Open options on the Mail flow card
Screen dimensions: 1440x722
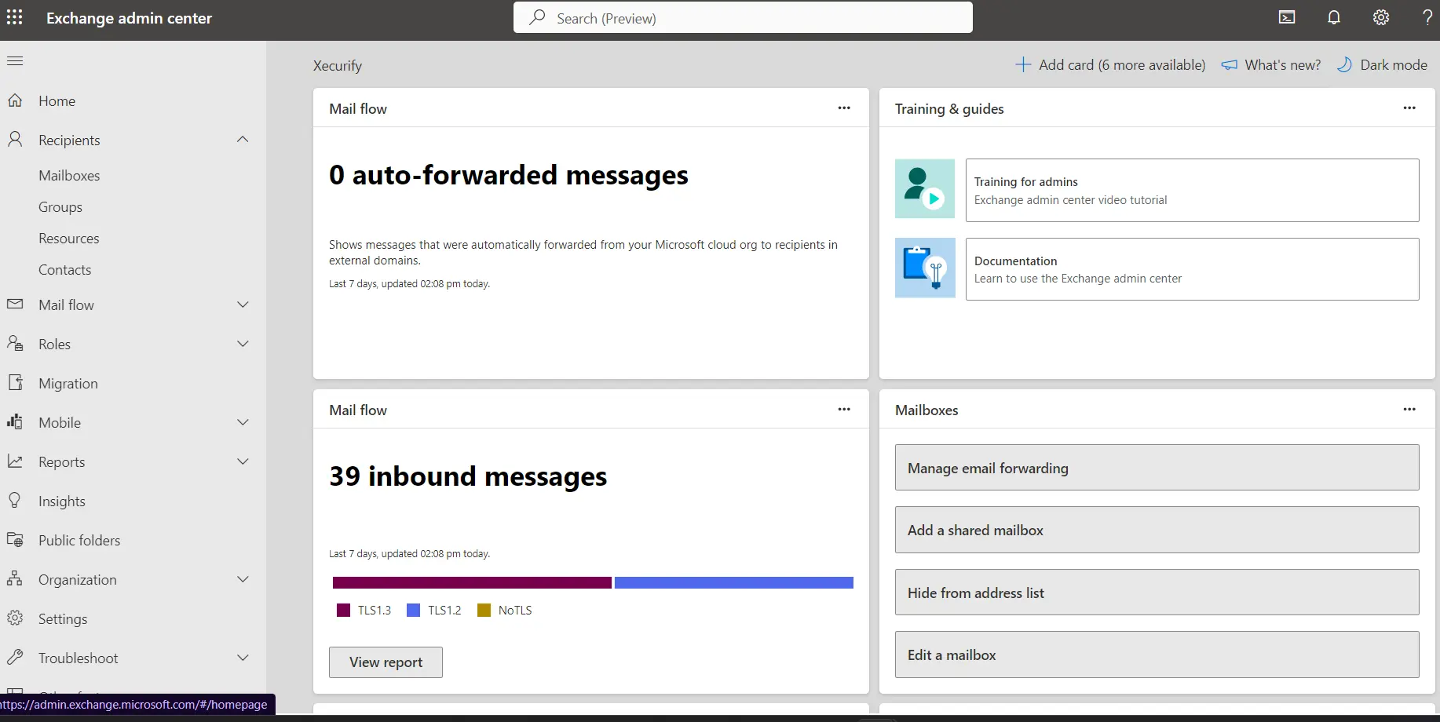click(x=844, y=108)
